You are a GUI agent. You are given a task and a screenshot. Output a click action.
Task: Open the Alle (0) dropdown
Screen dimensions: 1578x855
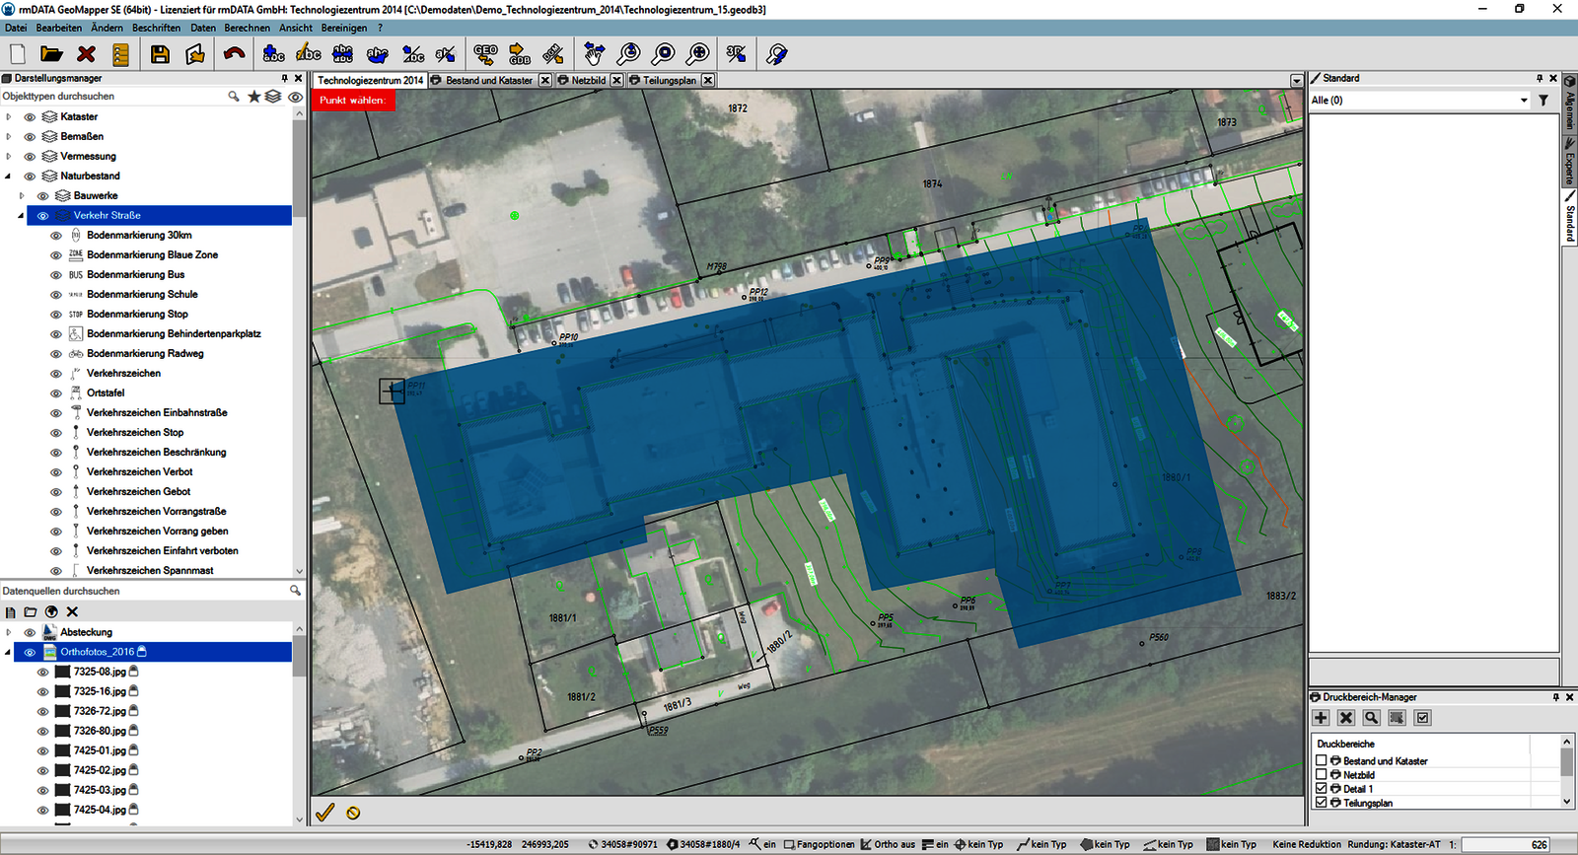point(1524,101)
